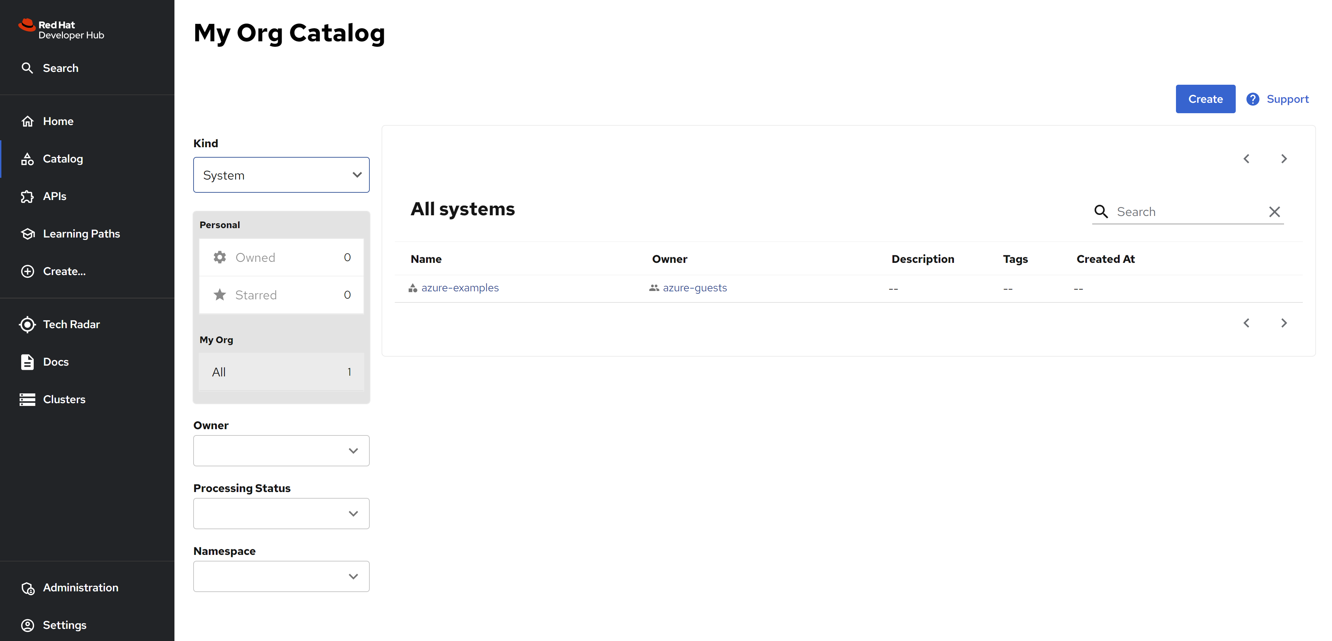Open the Docs page from the sidebar

(55, 362)
